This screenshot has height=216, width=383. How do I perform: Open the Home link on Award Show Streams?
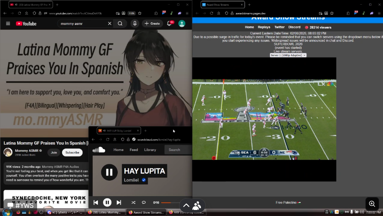tap(249, 27)
